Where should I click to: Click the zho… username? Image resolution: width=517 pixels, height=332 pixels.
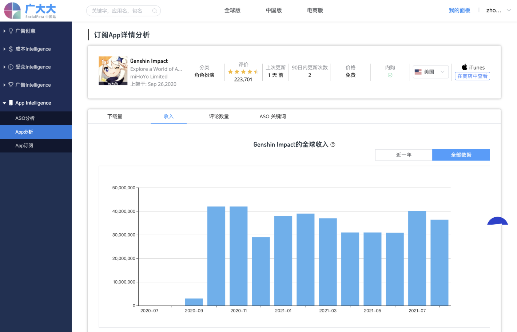pyautogui.click(x=494, y=10)
